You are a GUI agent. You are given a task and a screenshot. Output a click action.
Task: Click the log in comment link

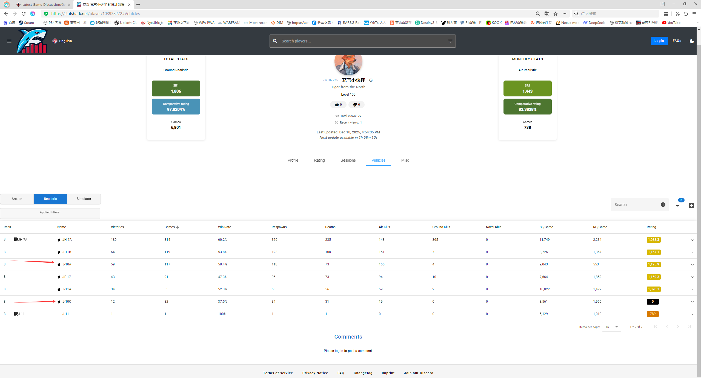(339, 351)
